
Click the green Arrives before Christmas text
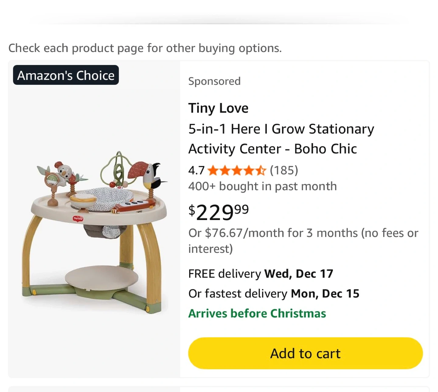click(x=257, y=313)
